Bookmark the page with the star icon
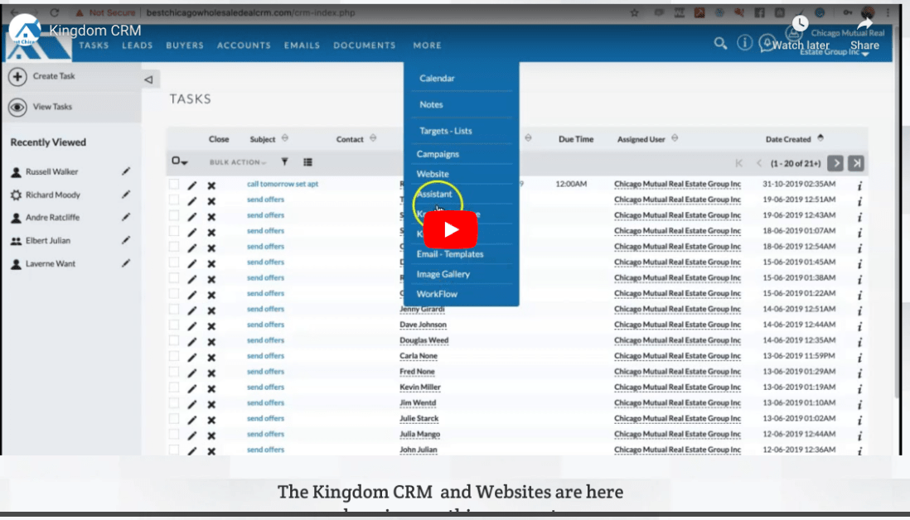This screenshot has height=520, width=910. pos(634,12)
